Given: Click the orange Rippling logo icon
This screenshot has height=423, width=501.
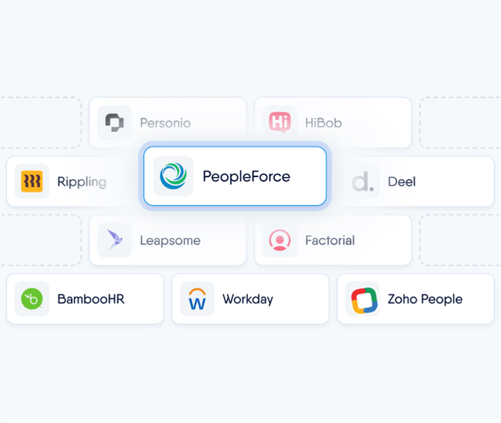Looking at the screenshot, I should (32, 181).
